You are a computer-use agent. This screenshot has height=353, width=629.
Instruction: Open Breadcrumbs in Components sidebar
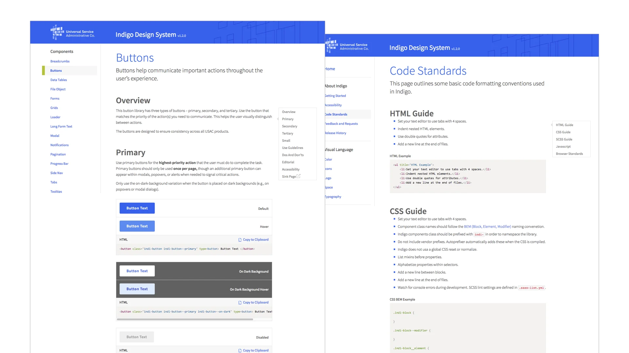click(60, 61)
